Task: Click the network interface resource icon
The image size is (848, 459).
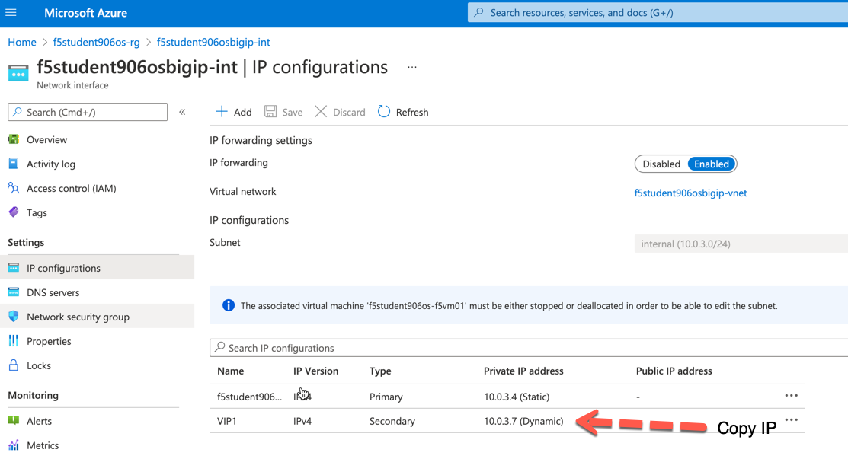Action: tap(18, 73)
